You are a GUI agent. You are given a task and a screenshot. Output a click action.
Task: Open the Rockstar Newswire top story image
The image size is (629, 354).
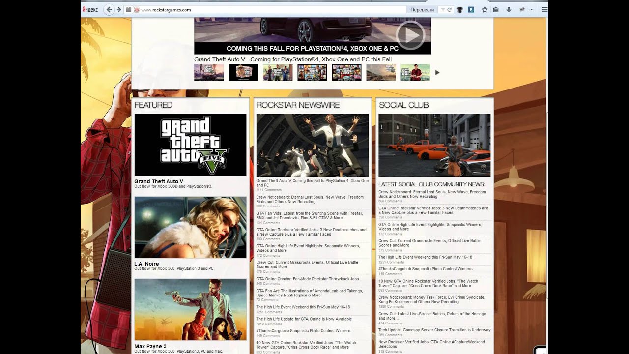pyautogui.click(x=312, y=145)
